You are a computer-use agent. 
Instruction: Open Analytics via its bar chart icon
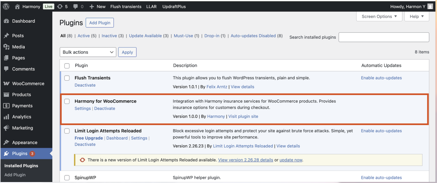[6, 117]
